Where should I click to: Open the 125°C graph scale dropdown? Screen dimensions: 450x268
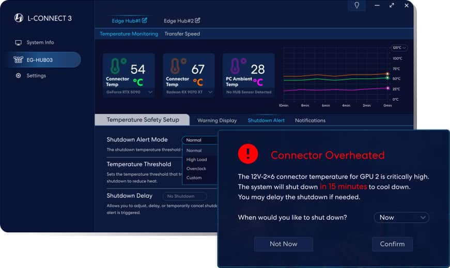[399, 48]
